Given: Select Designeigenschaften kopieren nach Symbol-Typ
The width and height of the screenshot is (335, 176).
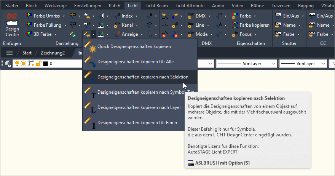Looking at the screenshot, I should [140, 92].
